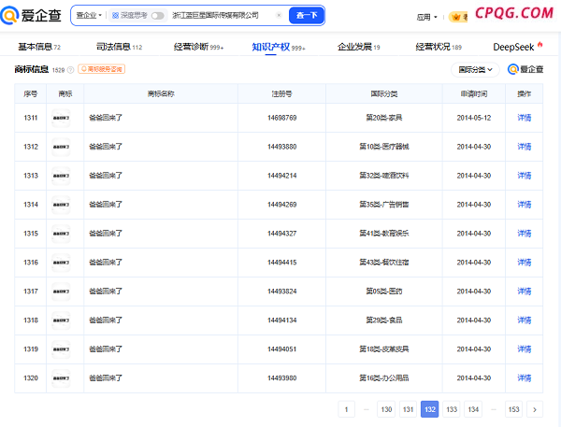The image size is (561, 427).
Task: Open trademark thumbnail in row 1312
Action: tap(61, 147)
